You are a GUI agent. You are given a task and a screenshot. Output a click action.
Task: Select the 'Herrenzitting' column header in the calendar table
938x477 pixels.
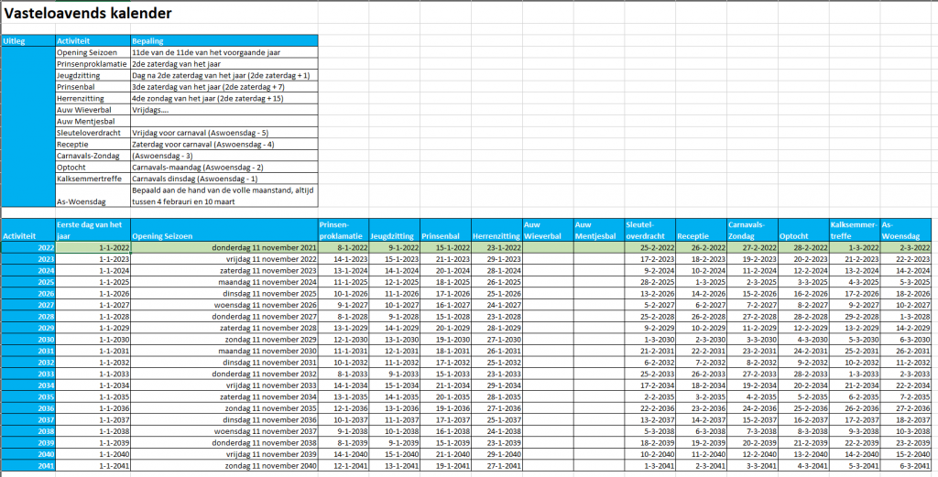tap(497, 230)
